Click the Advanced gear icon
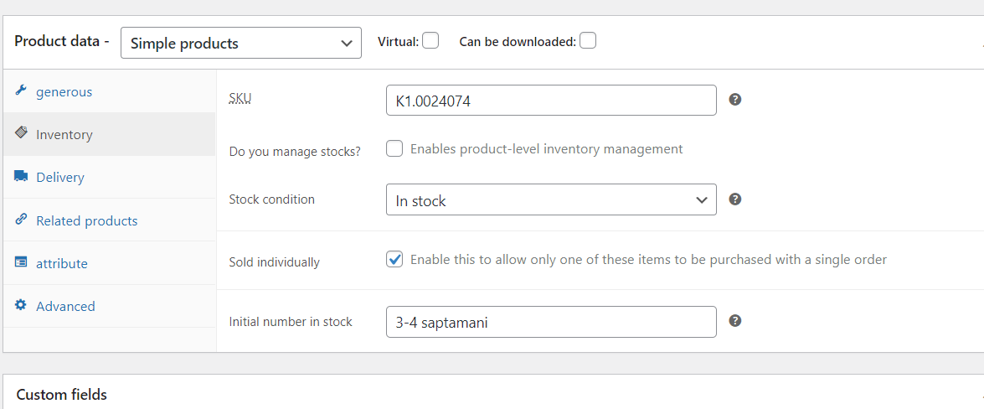 (x=21, y=305)
